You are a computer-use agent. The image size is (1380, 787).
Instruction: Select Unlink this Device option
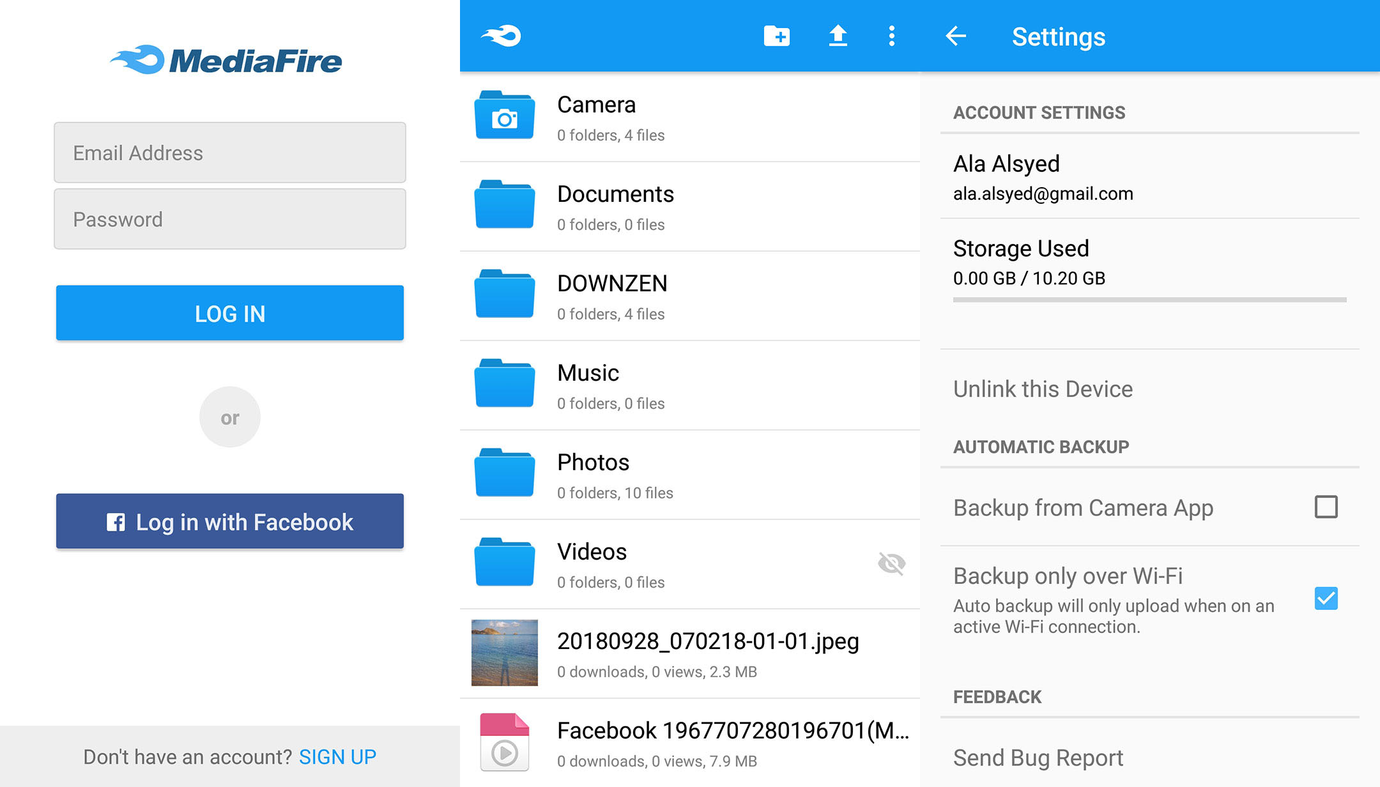coord(1043,389)
